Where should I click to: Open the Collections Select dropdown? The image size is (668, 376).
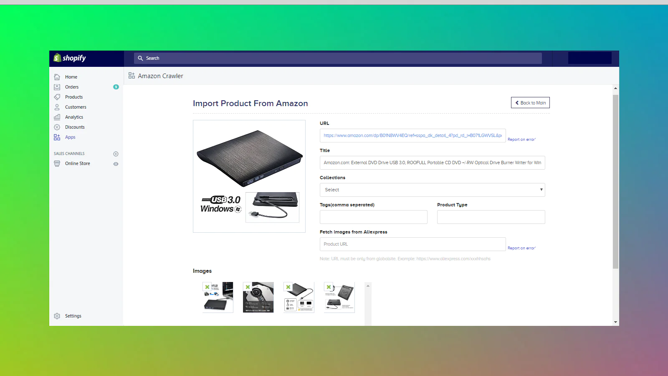click(432, 190)
